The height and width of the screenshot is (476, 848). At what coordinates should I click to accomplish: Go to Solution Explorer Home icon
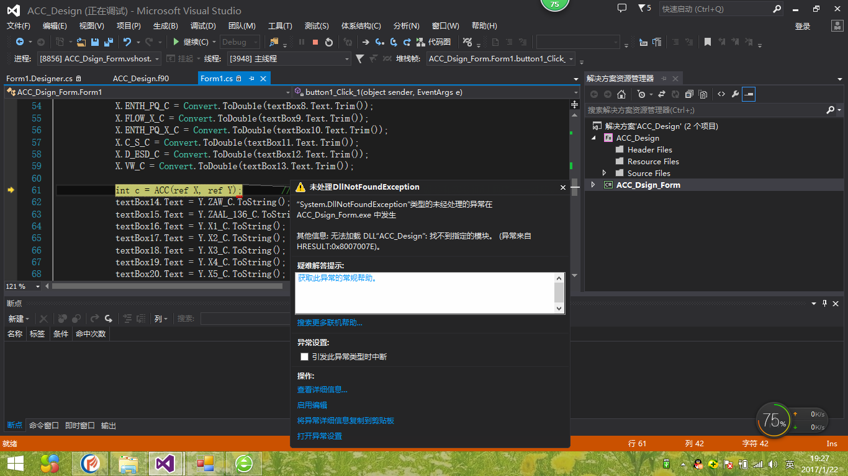(621, 94)
